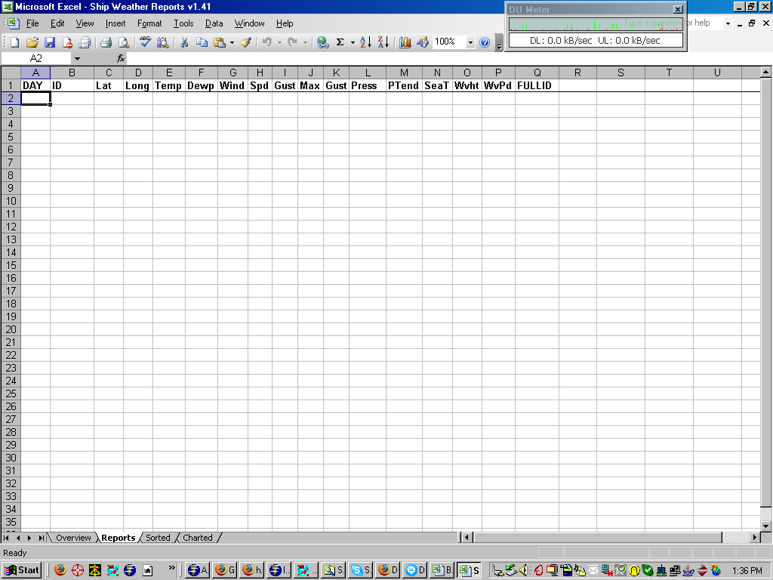
Task: Select the Dewp header cell
Action: (x=201, y=85)
